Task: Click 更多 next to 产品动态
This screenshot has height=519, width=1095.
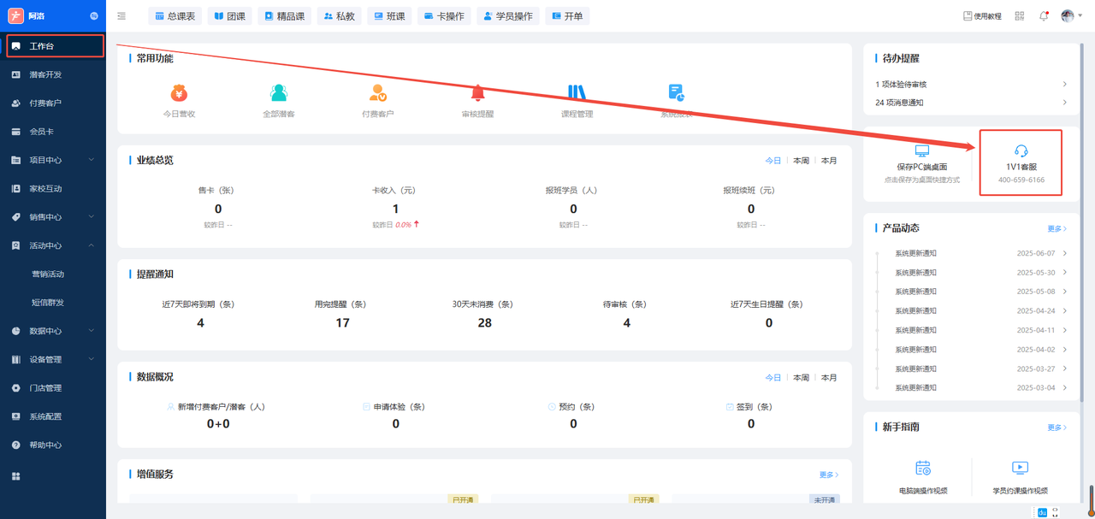Action: coord(1057,229)
